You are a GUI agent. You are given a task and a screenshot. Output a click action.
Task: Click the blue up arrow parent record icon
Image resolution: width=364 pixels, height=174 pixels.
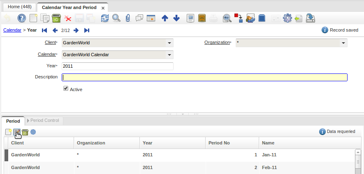pos(165,18)
